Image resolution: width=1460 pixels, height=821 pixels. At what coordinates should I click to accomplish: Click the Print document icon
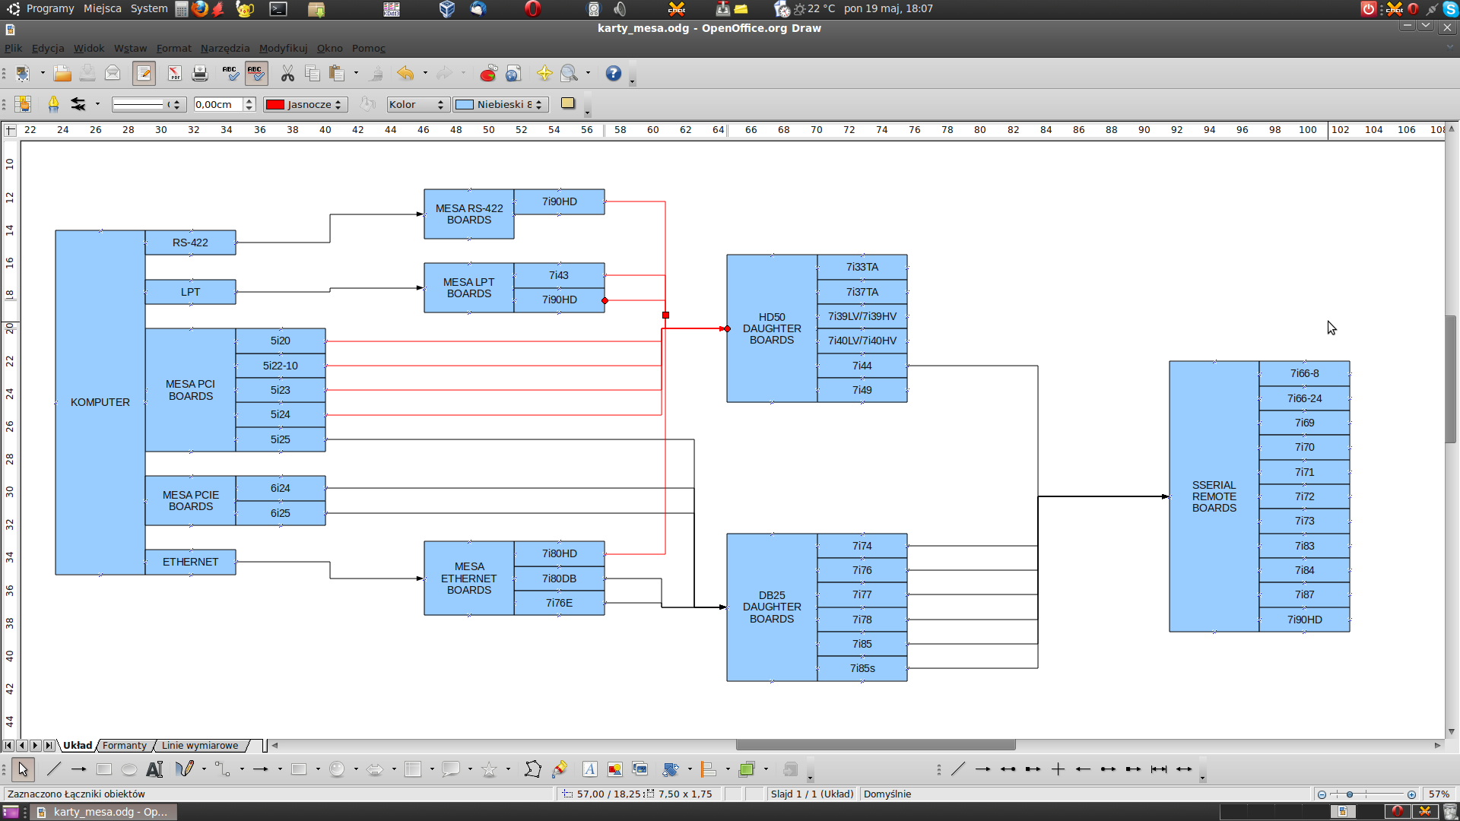200,73
